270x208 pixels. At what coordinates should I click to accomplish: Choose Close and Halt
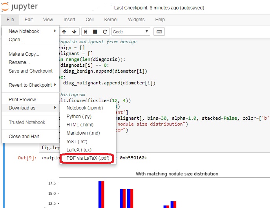[30, 136]
